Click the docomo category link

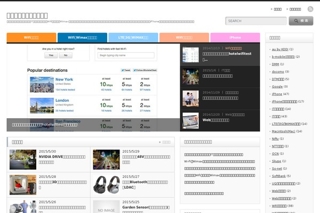[278, 72]
